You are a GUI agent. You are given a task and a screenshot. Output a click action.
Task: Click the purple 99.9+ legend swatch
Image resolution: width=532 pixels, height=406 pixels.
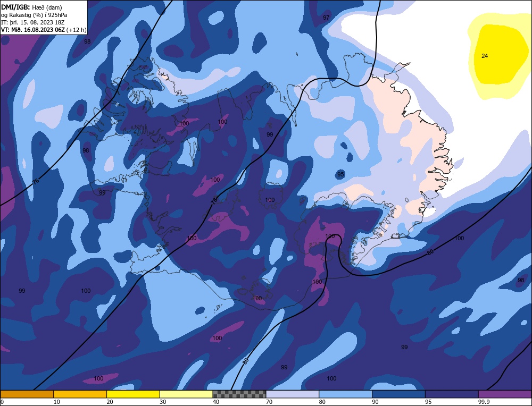pos(505,394)
